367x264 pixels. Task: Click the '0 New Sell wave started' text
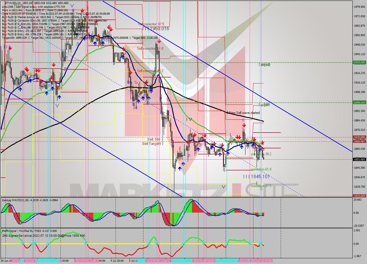pos(243,113)
